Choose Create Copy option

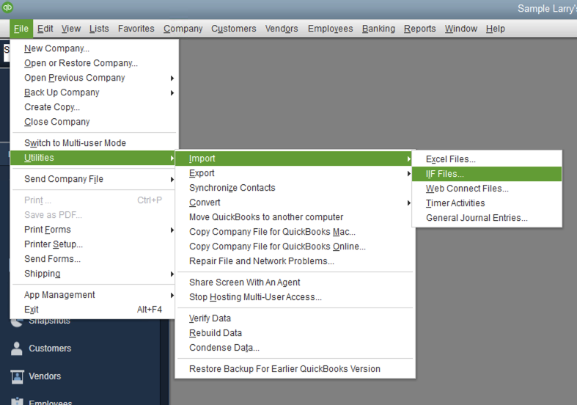click(x=94, y=107)
